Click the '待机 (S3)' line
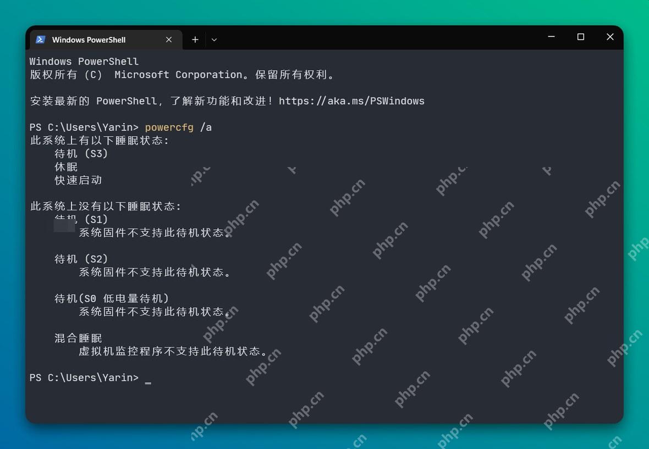The image size is (649, 449). point(81,154)
